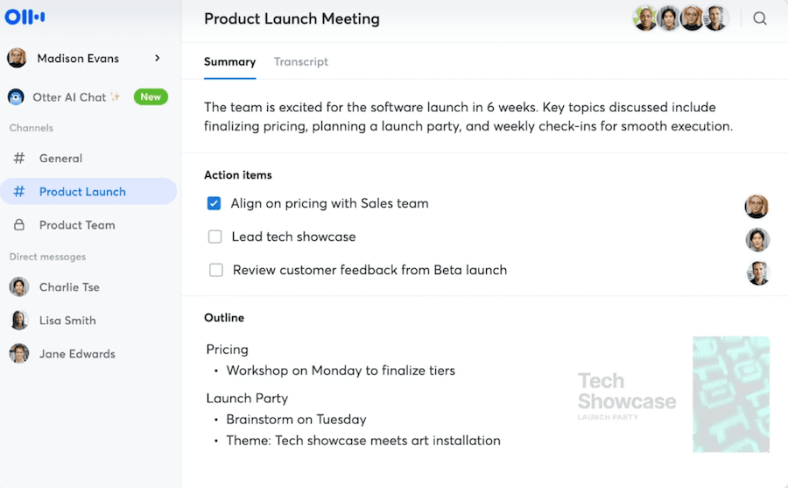This screenshot has width=788, height=488.
Task: Click Lisa Smith's avatar icon
Action: pyautogui.click(x=18, y=321)
